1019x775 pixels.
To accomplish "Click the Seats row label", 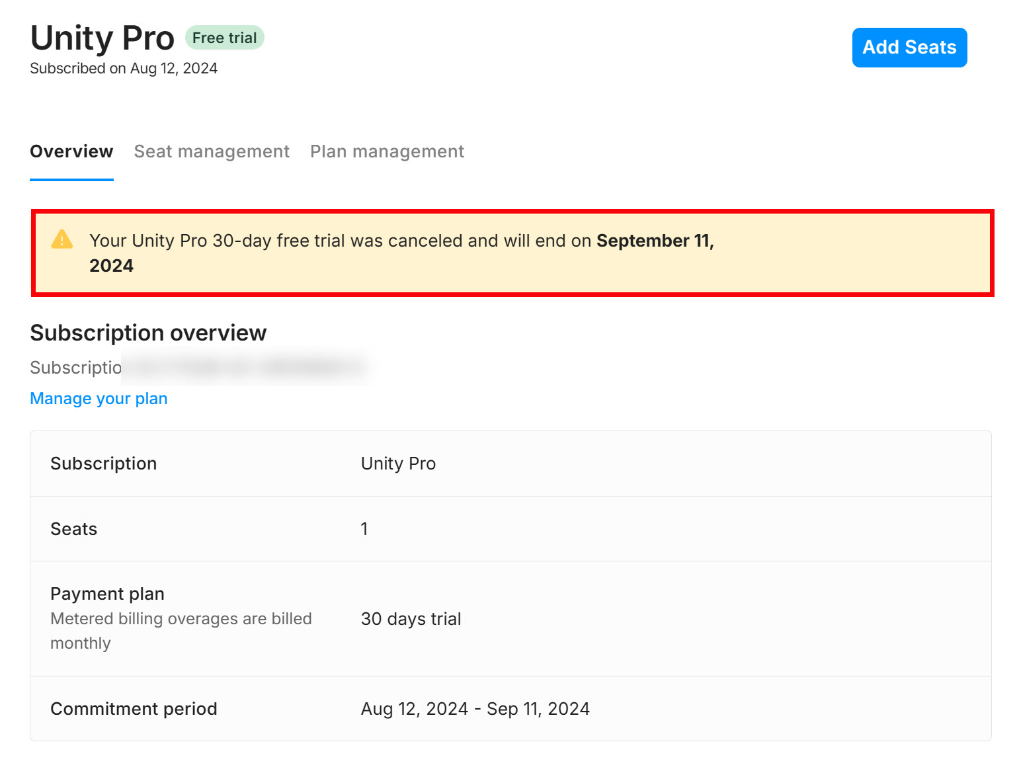I will 74,529.
